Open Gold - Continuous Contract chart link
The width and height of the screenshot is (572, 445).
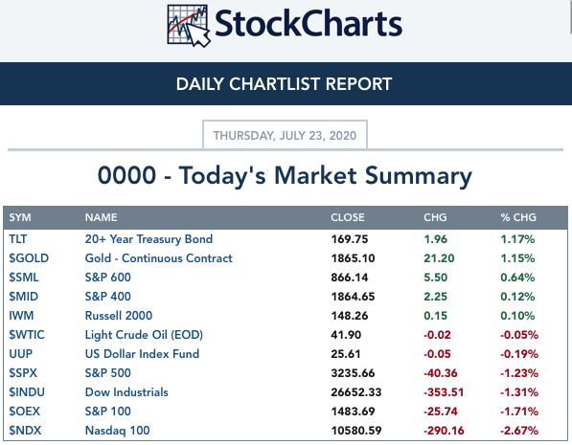coord(158,258)
